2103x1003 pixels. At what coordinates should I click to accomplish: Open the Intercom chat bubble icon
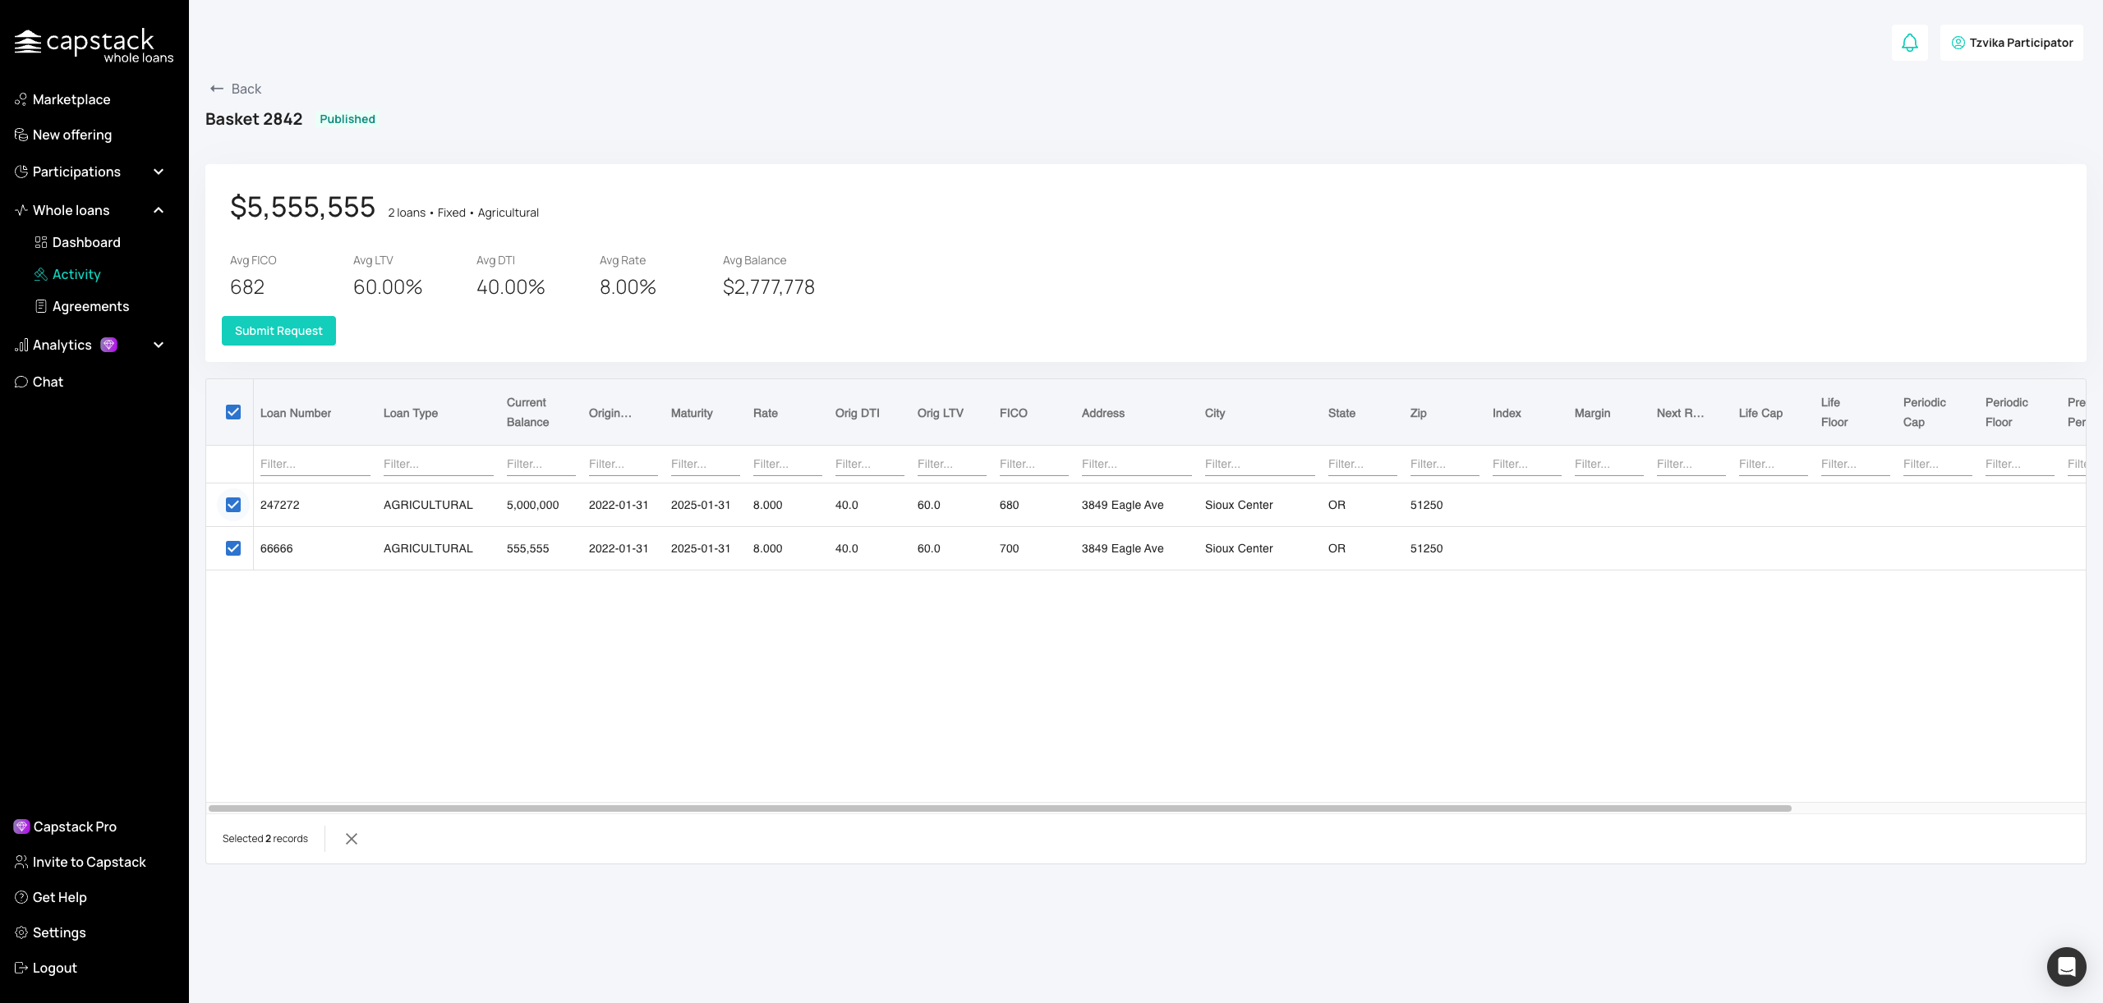coord(2066,966)
